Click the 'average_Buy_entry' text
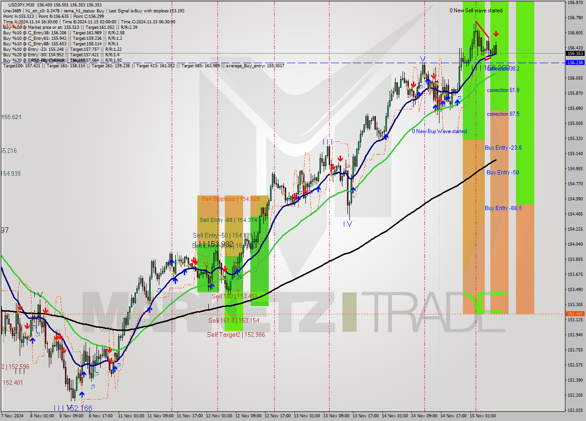The image size is (586, 421). (245, 66)
